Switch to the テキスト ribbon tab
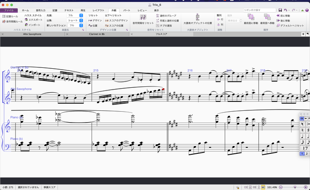The image size is (310, 190). 69,10
